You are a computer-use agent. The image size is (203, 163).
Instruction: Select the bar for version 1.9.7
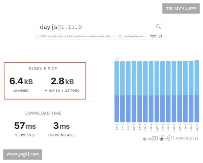tap(134, 92)
